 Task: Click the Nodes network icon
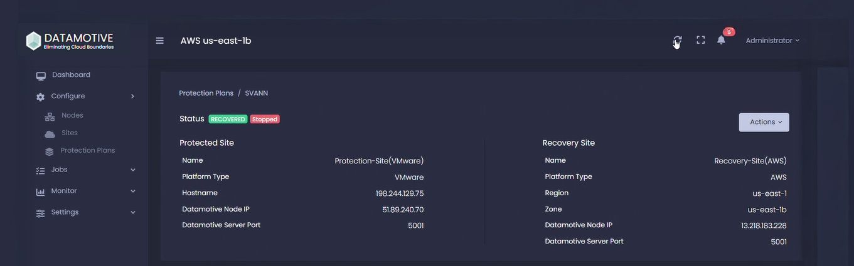click(x=50, y=116)
